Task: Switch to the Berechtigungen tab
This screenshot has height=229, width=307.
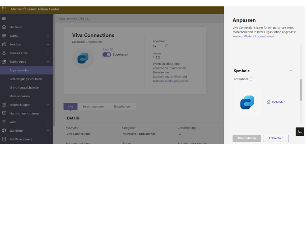Action: click(x=93, y=106)
